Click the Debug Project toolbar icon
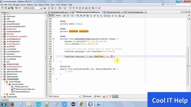Screen dimensions: 191x107 point(60,8)
